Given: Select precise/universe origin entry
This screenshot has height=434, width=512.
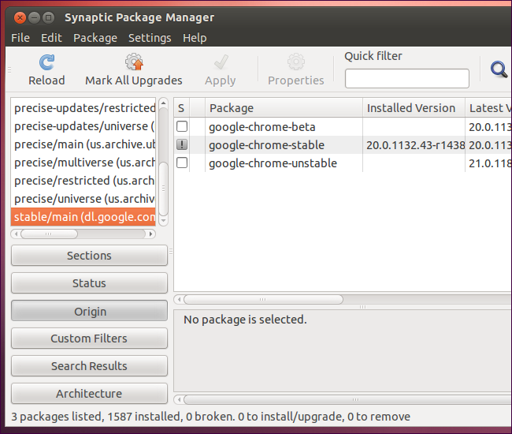Looking at the screenshot, I should 83,199.
